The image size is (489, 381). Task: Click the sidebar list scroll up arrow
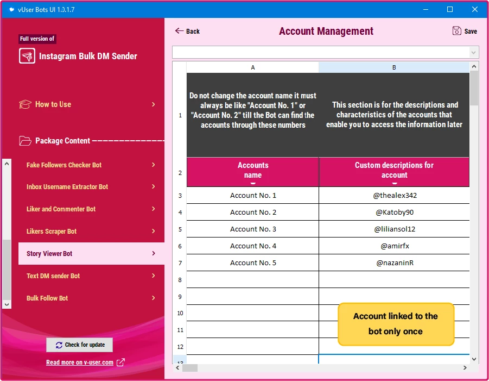coord(7,164)
